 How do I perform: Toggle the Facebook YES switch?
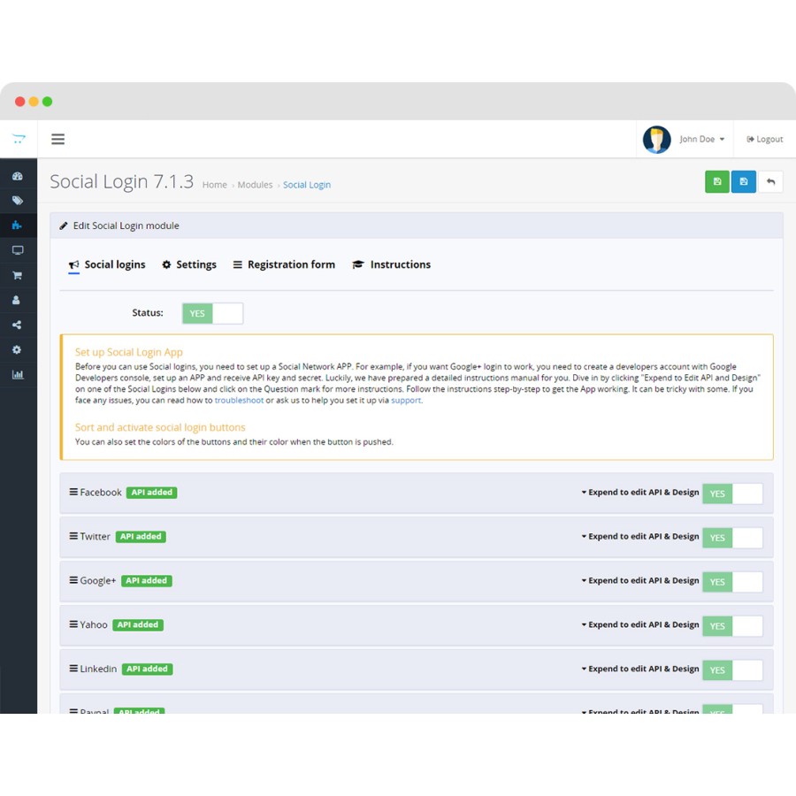click(732, 494)
